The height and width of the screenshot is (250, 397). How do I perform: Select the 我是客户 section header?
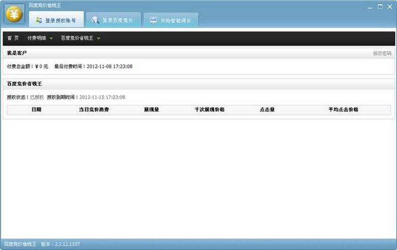(x=17, y=53)
